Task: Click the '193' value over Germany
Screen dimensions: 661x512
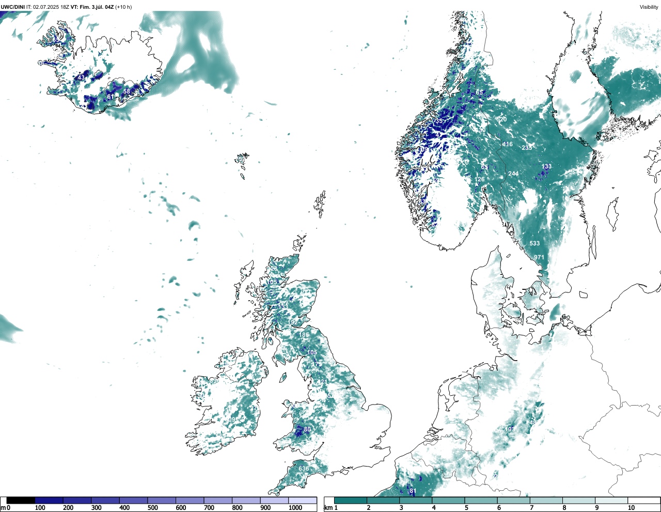Action: pyautogui.click(x=510, y=429)
